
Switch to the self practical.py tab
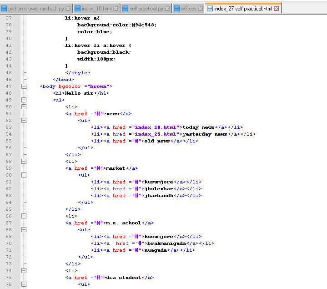(146, 9)
